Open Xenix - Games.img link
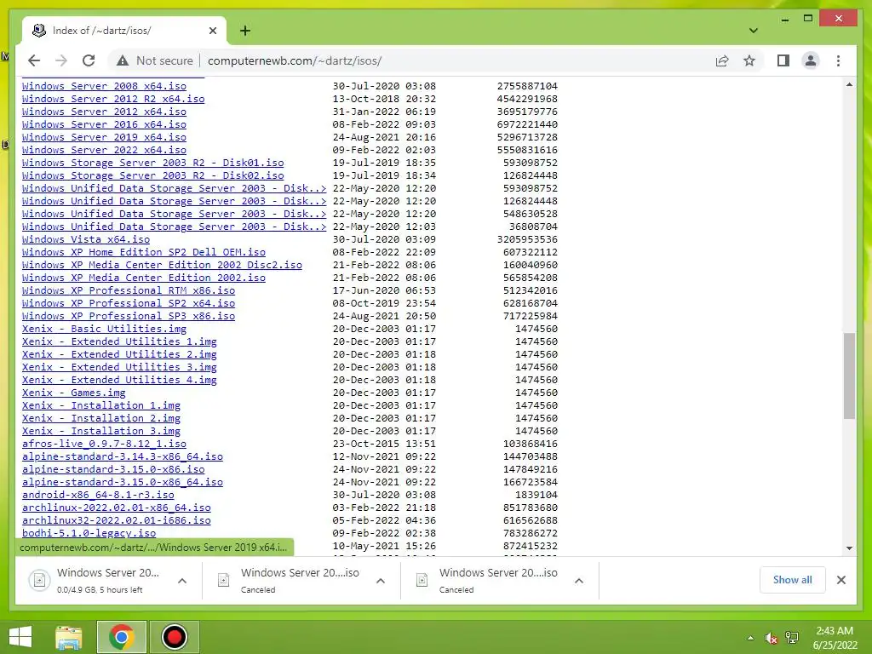872x654 pixels. coord(74,393)
